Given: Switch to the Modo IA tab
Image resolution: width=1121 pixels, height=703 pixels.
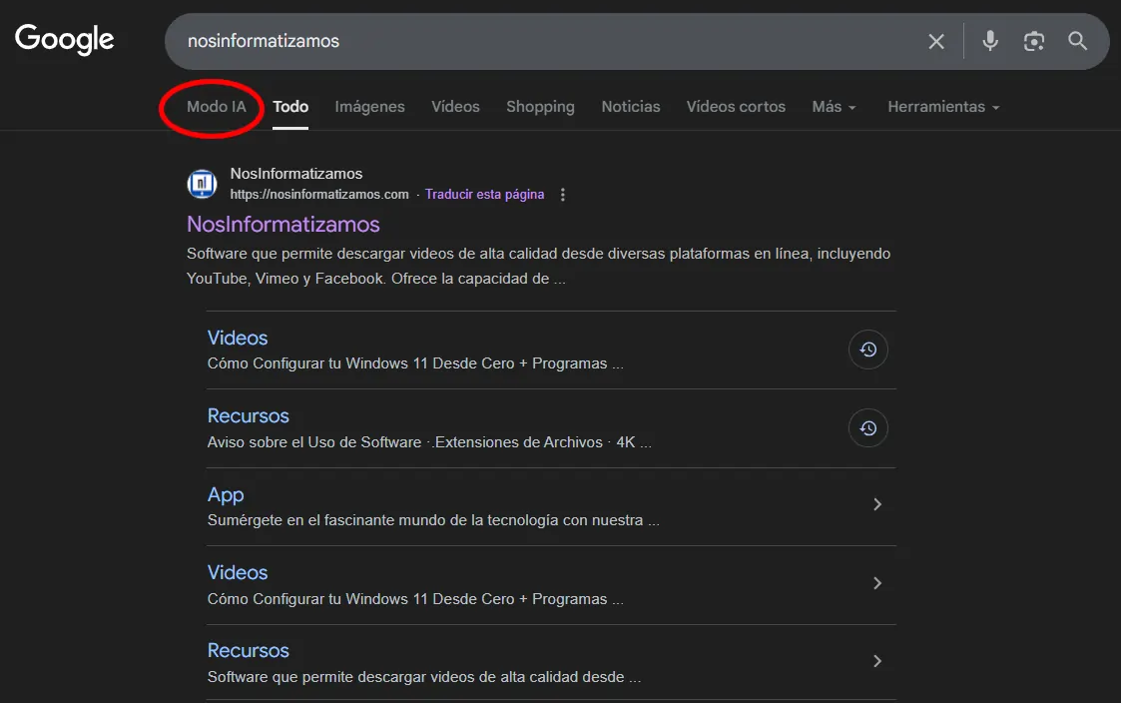Looking at the screenshot, I should (x=216, y=107).
